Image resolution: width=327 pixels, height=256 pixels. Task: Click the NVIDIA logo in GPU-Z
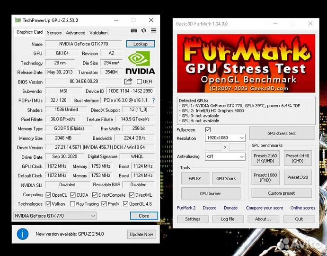tap(140, 63)
